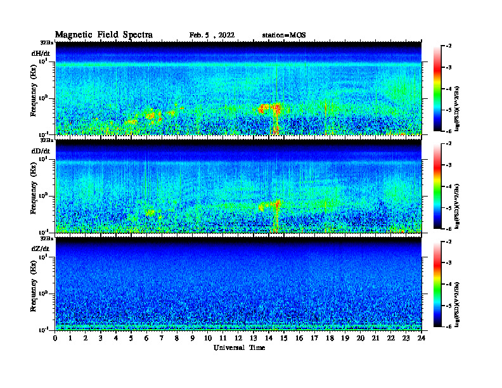Click the Magnetic Field Spectra title
This screenshot has width=502, height=388.
click(x=104, y=35)
